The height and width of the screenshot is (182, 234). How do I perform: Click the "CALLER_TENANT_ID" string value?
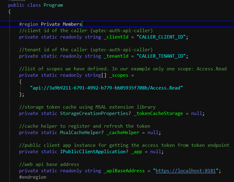point(162,56)
